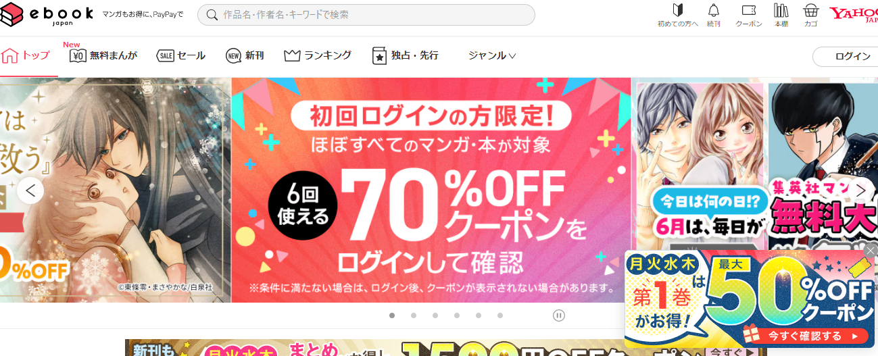Select the トップ tab
This screenshot has width=878, height=356.
point(26,55)
